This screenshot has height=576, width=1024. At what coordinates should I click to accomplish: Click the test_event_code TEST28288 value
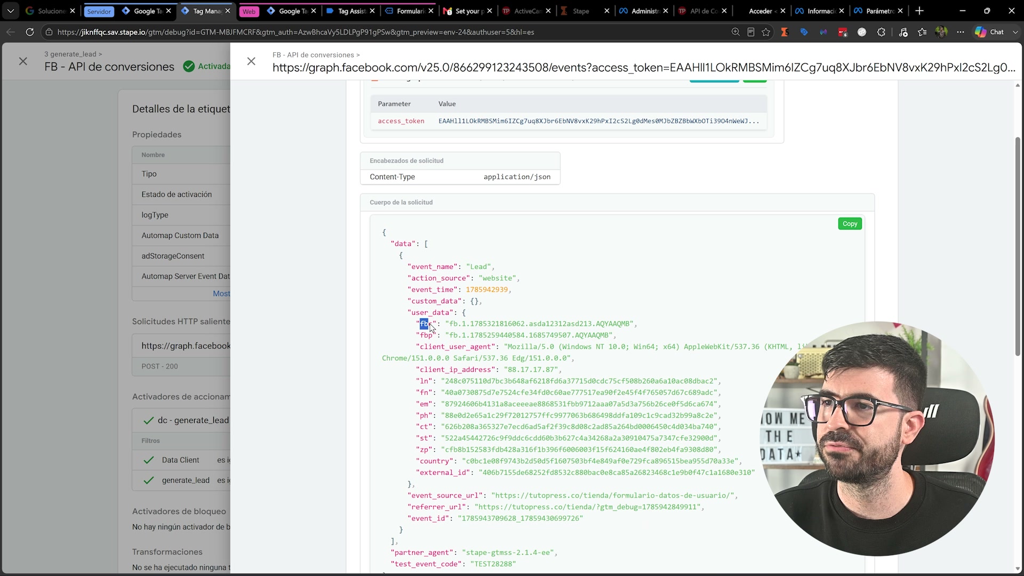[x=493, y=564]
